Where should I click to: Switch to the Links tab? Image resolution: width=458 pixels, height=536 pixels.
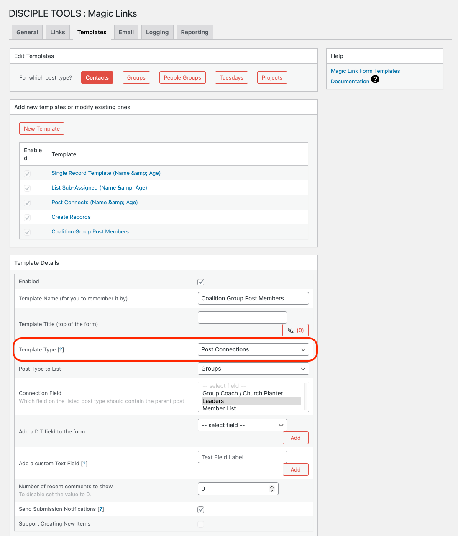click(x=58, y=32)
